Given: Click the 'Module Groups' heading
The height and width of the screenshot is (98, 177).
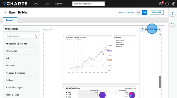Looking at the screenshot, I should (x=12, y=29).
